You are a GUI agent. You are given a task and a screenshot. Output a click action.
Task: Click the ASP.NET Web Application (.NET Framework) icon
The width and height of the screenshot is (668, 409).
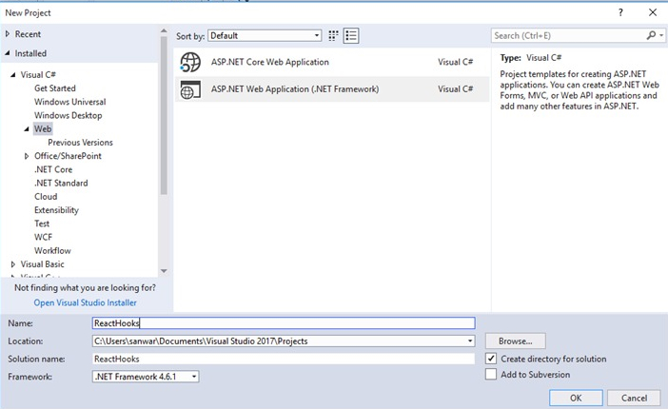[190, 89]
